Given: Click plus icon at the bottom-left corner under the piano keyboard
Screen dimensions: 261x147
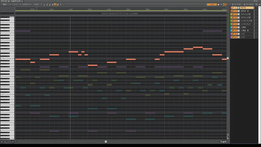Looking at the screenshot, I should pos(2,142).
